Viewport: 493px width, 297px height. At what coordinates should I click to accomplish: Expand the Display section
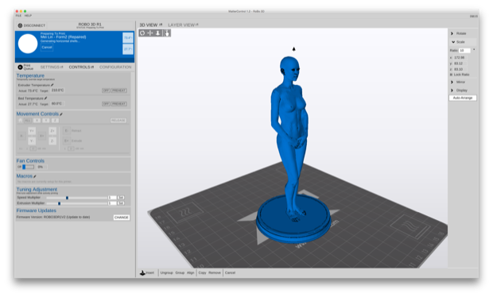pyautogui.click(x=452, y=90)
